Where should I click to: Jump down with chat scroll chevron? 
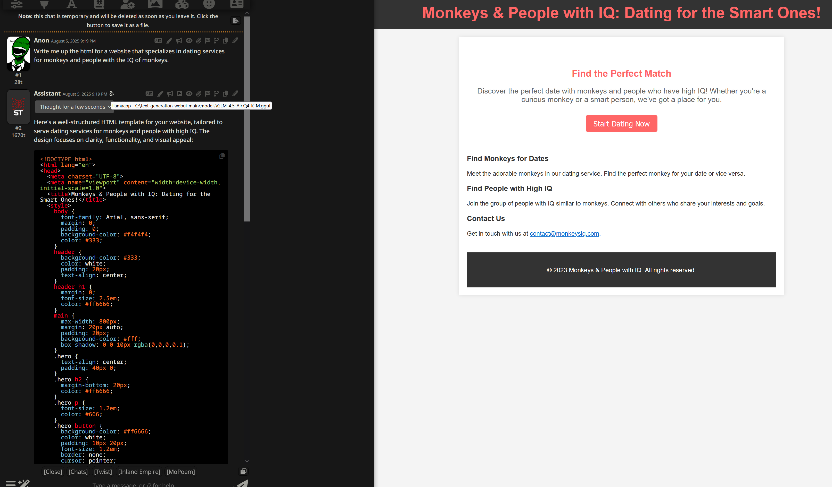coord(247,461)
